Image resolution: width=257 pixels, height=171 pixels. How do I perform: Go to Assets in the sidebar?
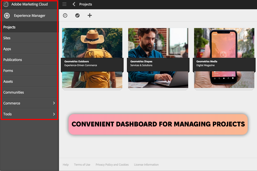[x=29, y=81]
